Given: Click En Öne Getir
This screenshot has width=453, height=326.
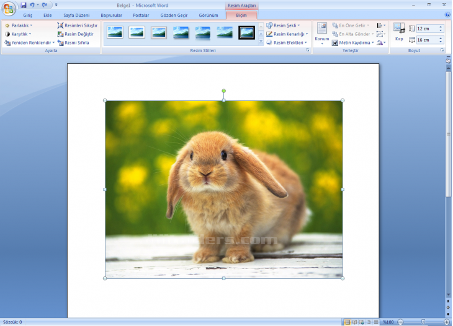Looking at the screenshot, I should (351, 25).
